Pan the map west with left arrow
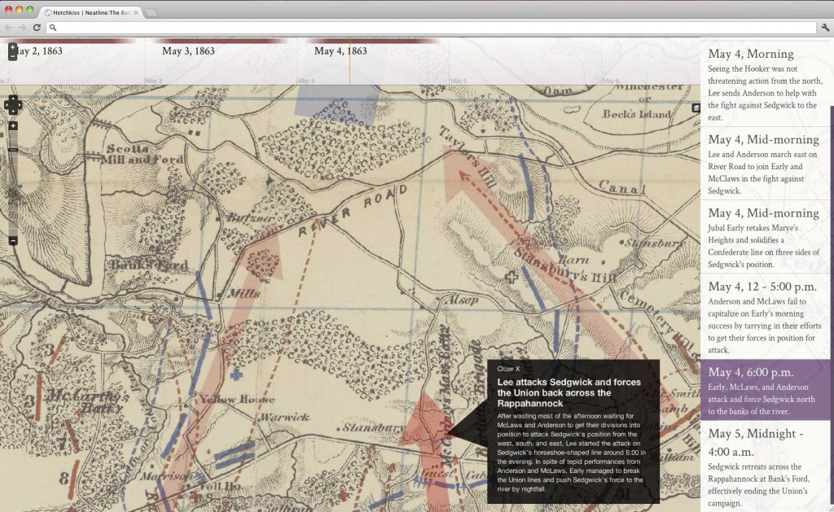This screenshot has height=512, width=834. 7,105
